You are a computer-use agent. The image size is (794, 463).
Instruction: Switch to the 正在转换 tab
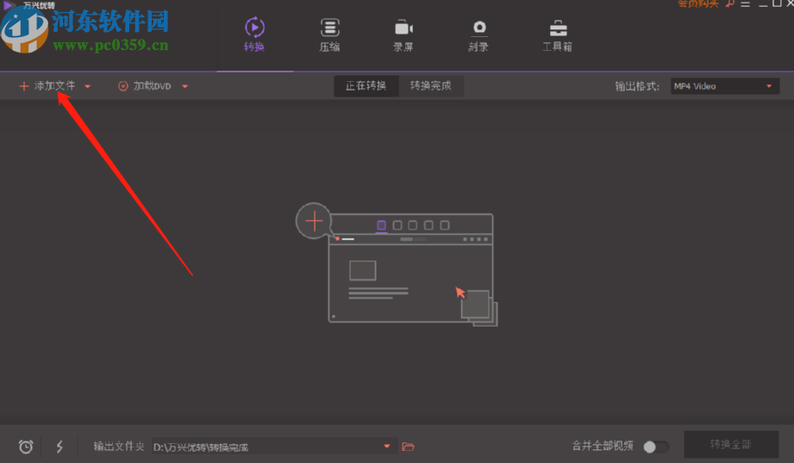[366, 85]
